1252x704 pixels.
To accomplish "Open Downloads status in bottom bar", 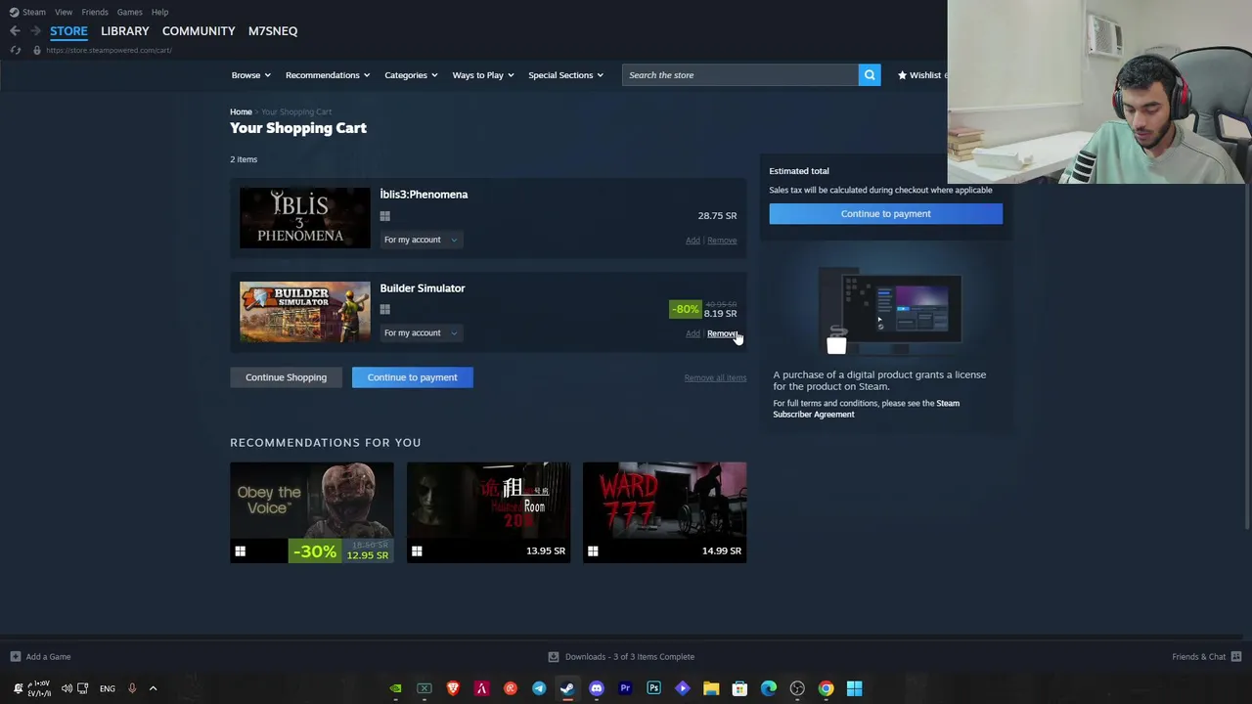I will click(x=621, y=657).
